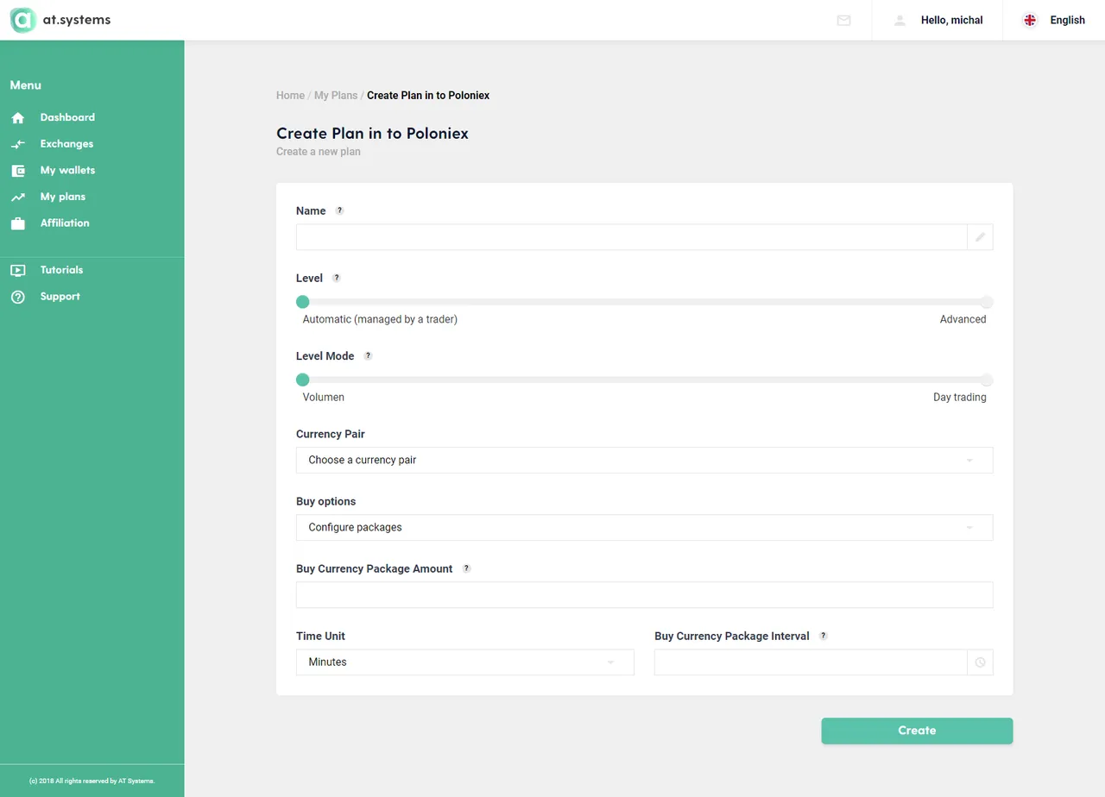Click the 'Automatic (managed by a trader)' label

380,319
